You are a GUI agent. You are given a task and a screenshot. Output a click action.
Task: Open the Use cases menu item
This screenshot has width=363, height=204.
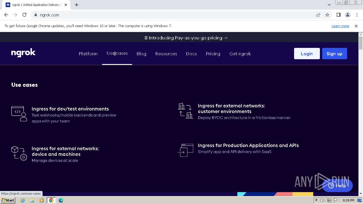[x=117, y=53]
